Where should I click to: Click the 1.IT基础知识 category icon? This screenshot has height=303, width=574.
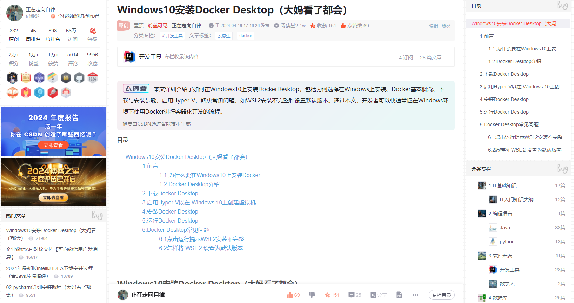[482, 186]
